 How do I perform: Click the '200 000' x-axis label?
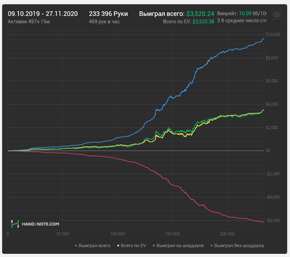(x=227, y=234)
